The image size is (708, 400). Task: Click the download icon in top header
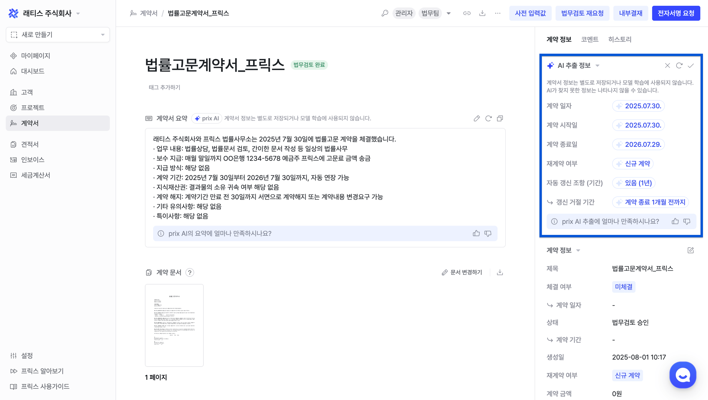point(482,13)
